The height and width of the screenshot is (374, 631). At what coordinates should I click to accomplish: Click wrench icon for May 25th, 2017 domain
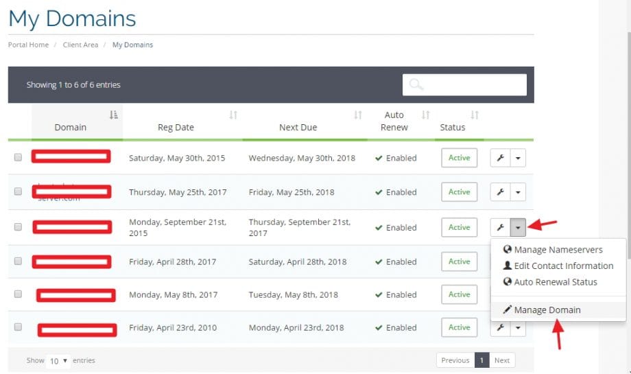500,192
